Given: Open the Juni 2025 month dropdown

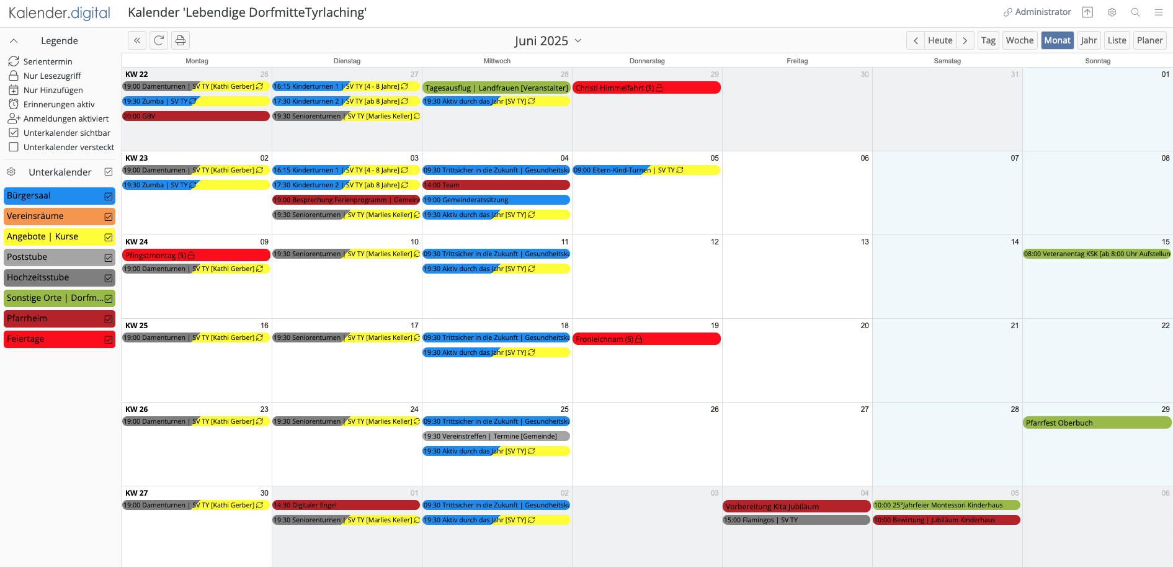Looking at the screenshot, I should pyautogui.click(x=548, y=41).
